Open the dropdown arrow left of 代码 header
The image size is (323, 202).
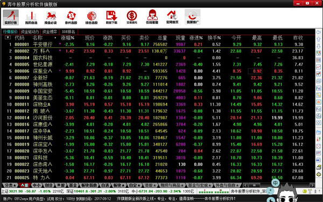click(x=8, y=38)
